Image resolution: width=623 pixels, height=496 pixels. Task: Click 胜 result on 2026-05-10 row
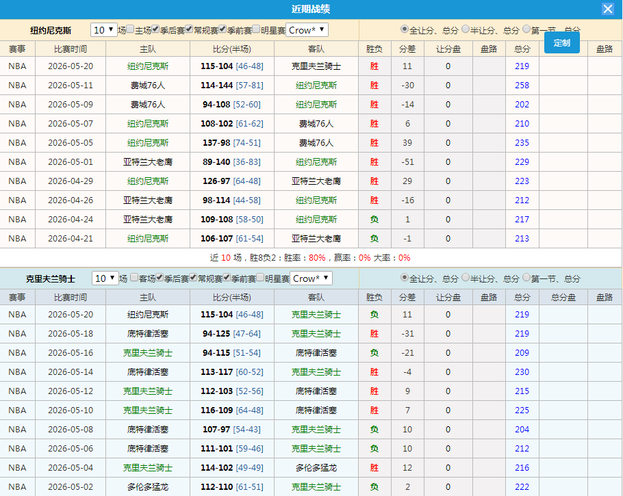tap(374, 410)
